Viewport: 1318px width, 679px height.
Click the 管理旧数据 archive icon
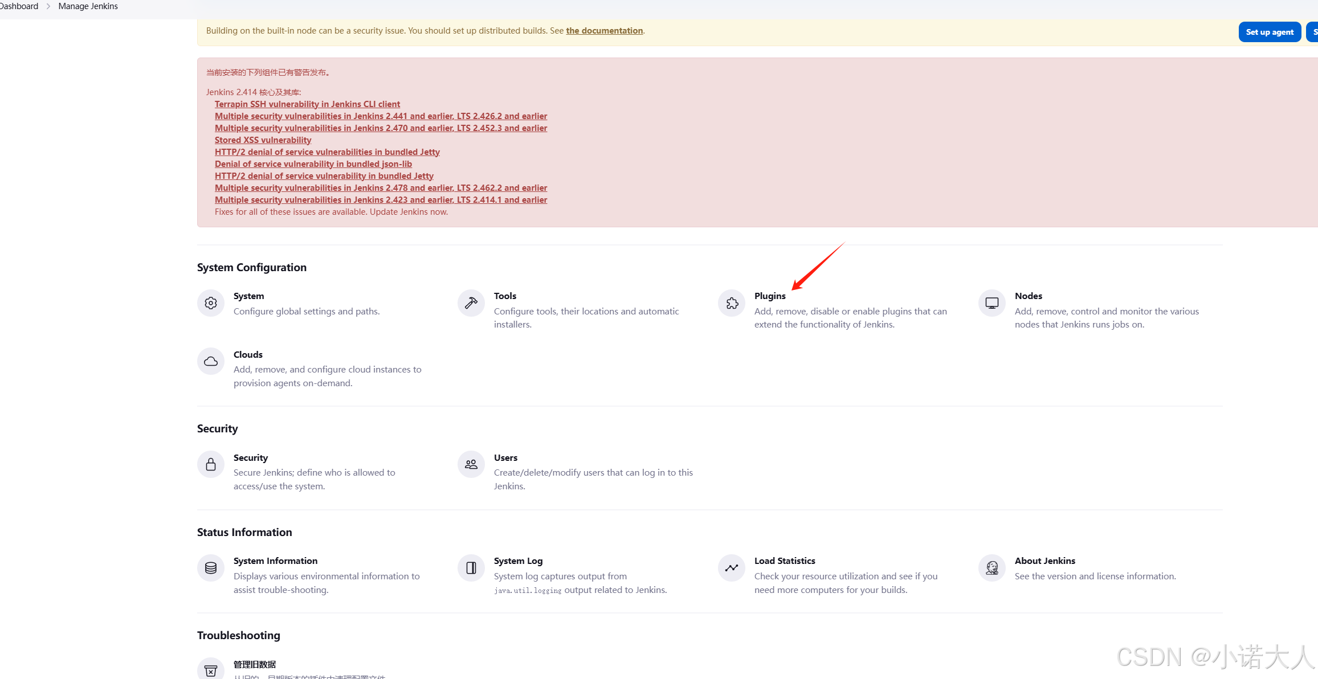[211, 670]
